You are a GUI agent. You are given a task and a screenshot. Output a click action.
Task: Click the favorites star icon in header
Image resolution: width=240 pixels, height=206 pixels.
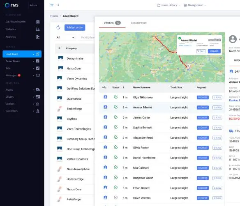click(x=52, y=5)
